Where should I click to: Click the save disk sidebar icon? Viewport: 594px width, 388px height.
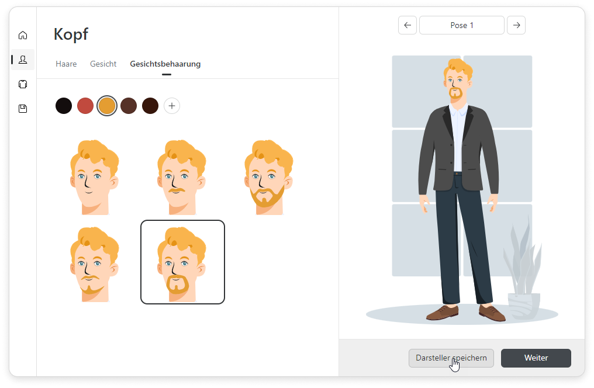pos(23,109)
